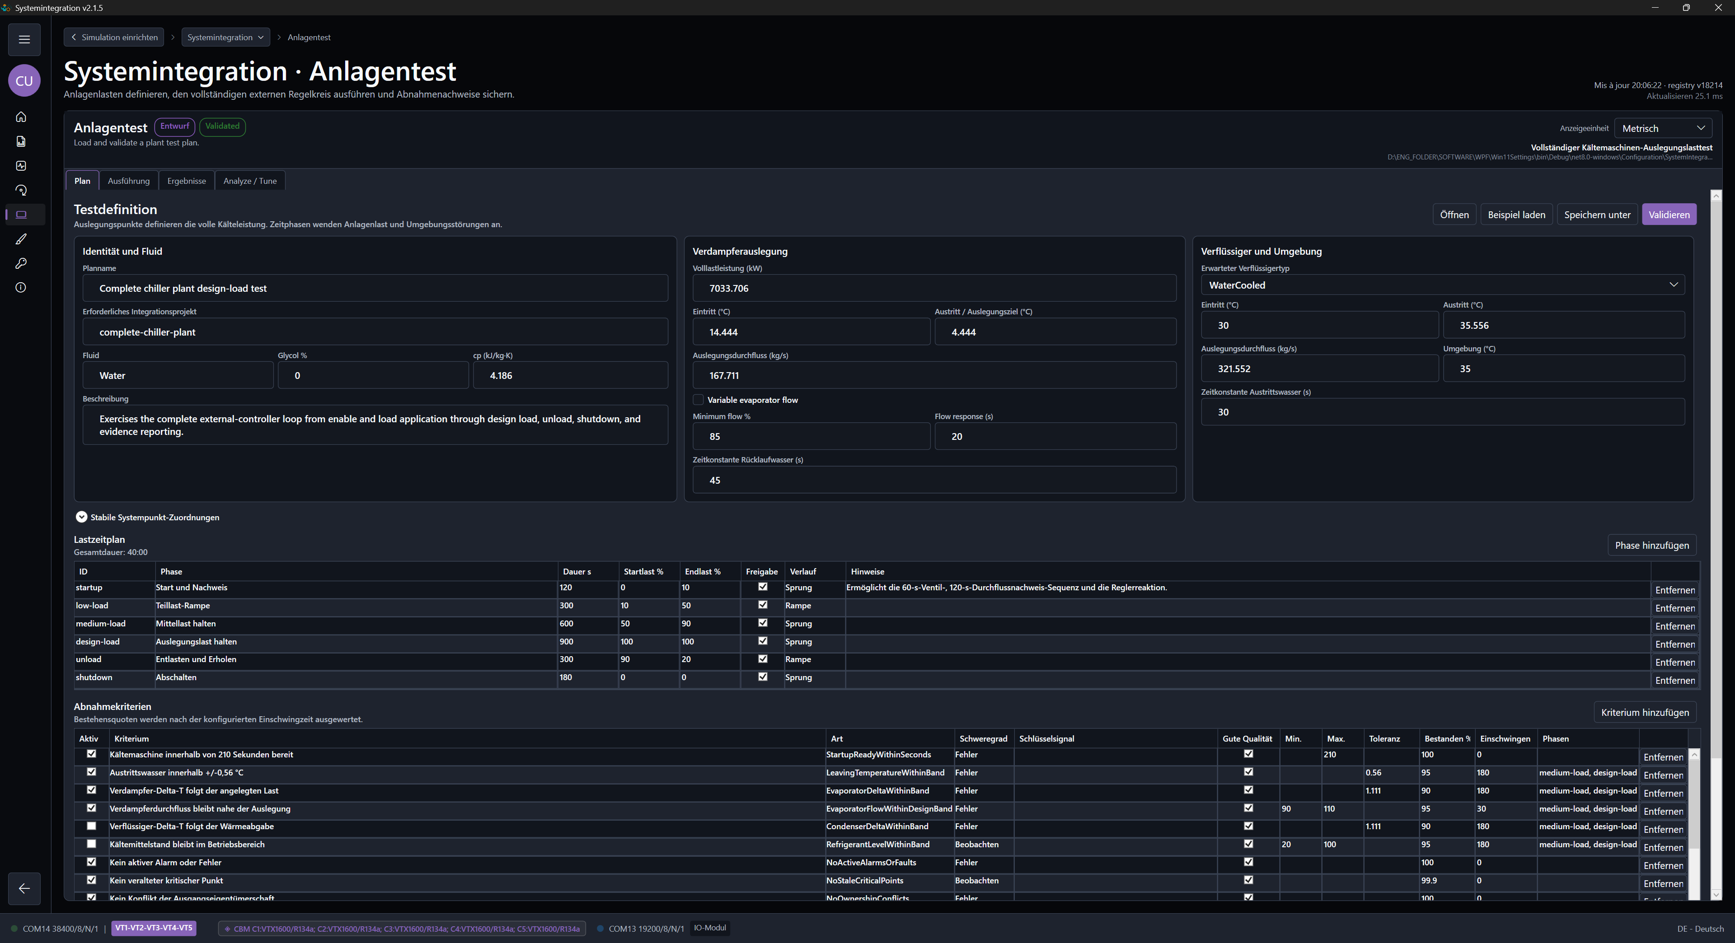This screenshot has height=943, width=1735.
Task: Click the CU user avatar
Action: [24, 81]
